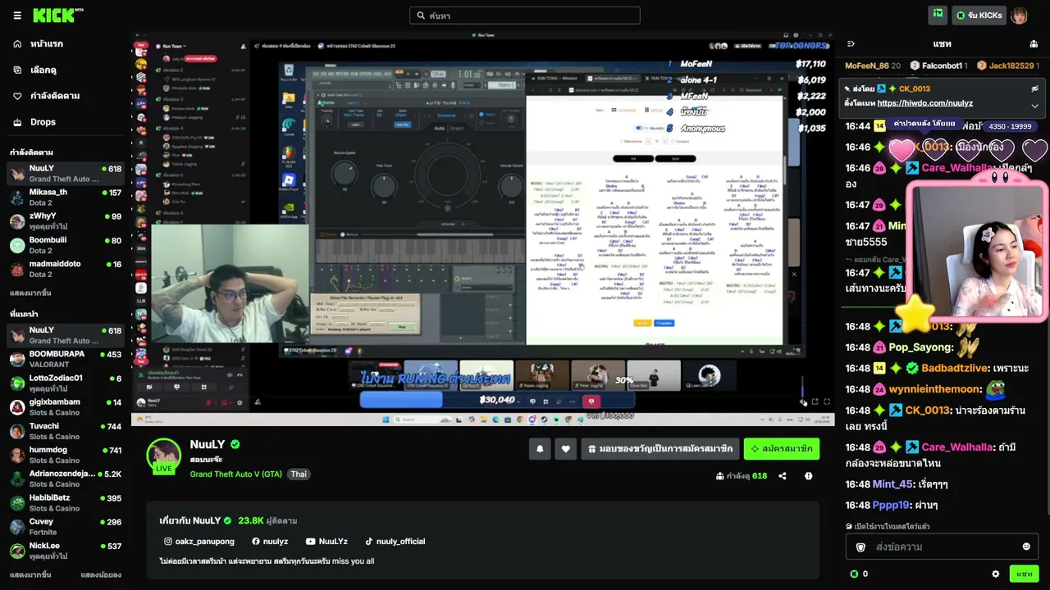The height and width of the screenshot is (590, 1050).
Task: Toggle the notification bell for NuuLY
Action: [x=540, y=449]
